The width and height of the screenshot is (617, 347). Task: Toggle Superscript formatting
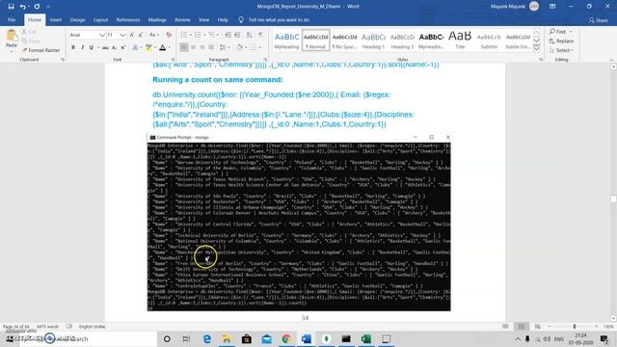[x=123, y=47]
